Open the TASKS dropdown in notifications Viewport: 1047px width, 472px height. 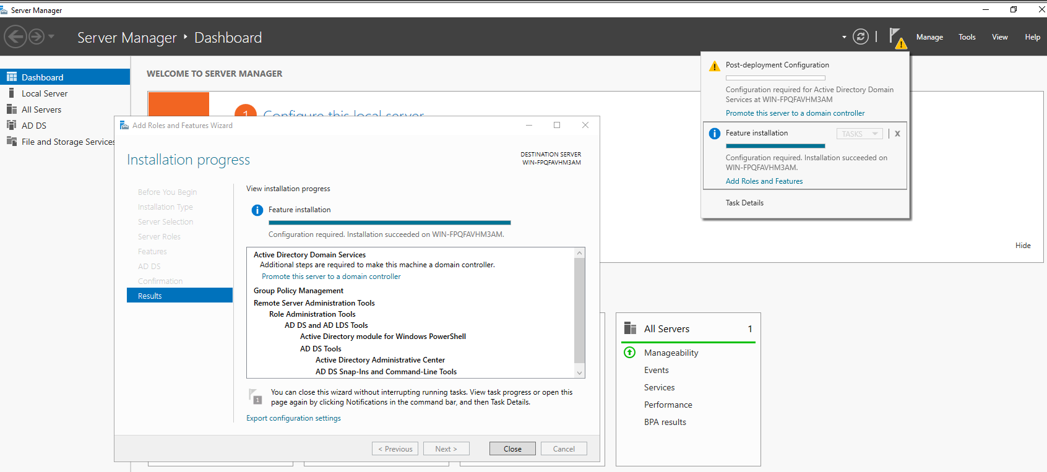(x=860, y=134)
